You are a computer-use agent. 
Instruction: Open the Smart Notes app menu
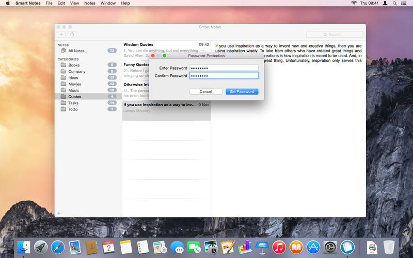coord(28,3)
